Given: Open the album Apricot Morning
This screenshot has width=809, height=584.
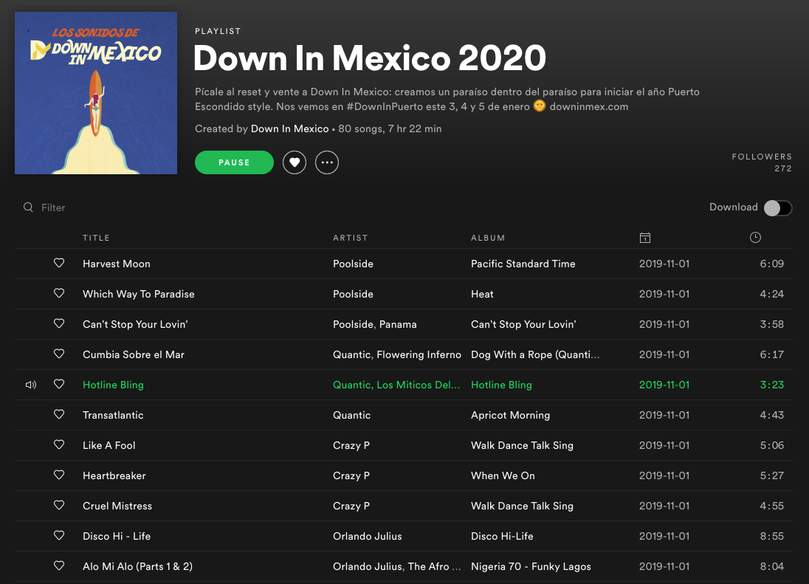Looking at the screenshot, I should point(510,416).
